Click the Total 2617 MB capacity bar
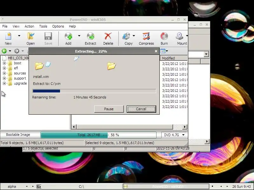The width and height of the screenshot is (254, 190). click(x=98, y=135)
